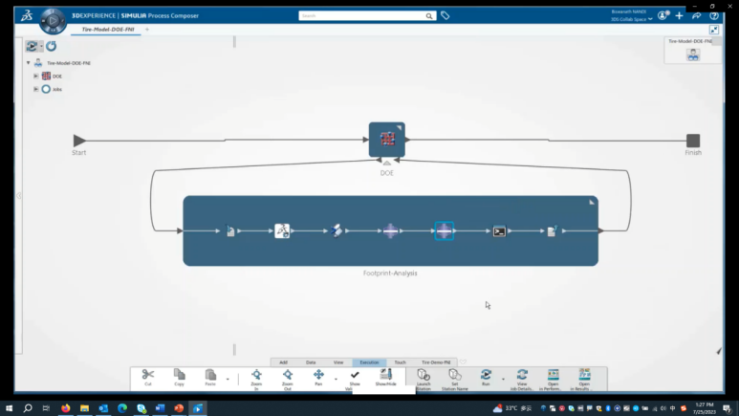Screen dimensions: 739x416
Task: Click the Cut tool in the action bar
Action: 148,376
